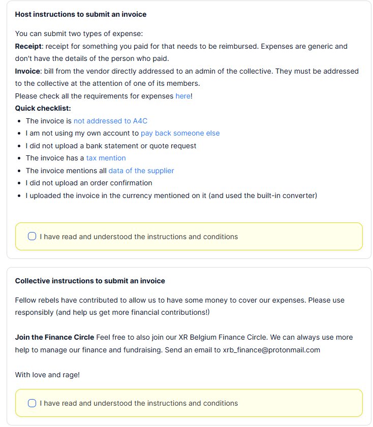Click the bold "Join the Finance Circle" text
The image size is (373, 427).
tap(54, 337)
